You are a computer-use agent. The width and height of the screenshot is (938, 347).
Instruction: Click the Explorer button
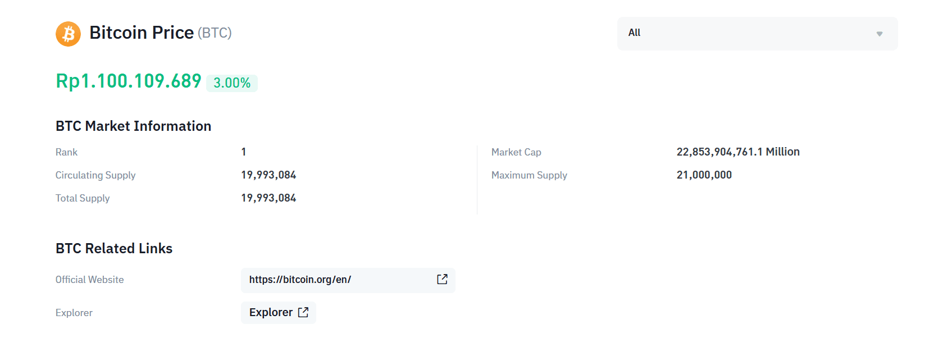click(x=279, y=312)
